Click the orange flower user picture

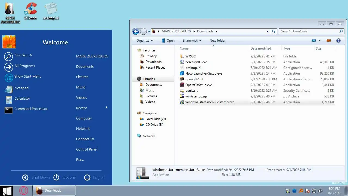coord(9,42)
